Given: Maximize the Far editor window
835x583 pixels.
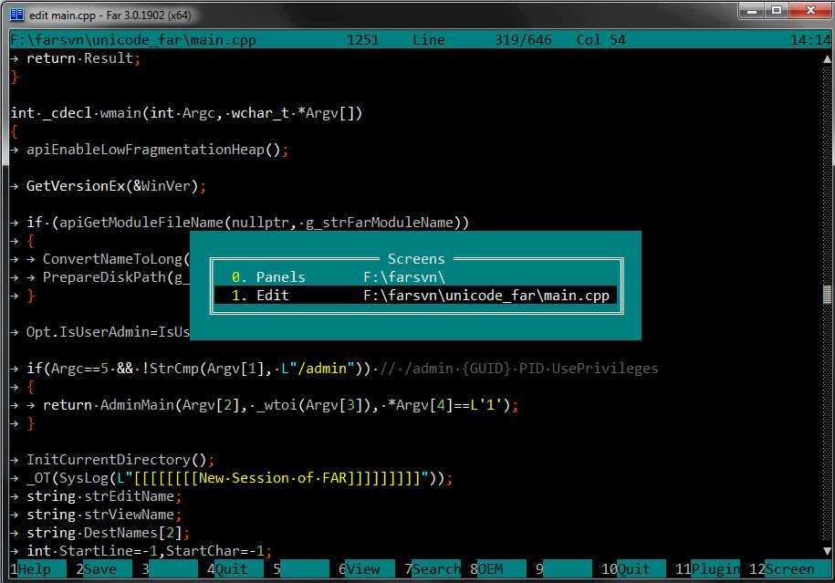Looking at the screenshot, I should point(777,11).
